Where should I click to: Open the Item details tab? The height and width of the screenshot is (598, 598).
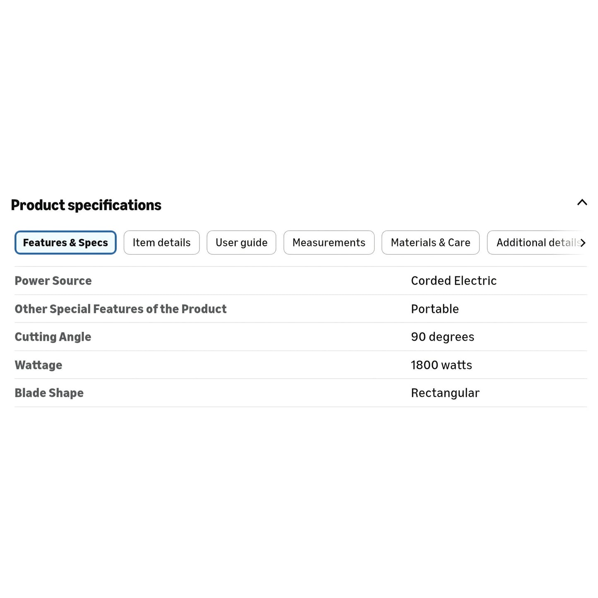pos(161,243)
